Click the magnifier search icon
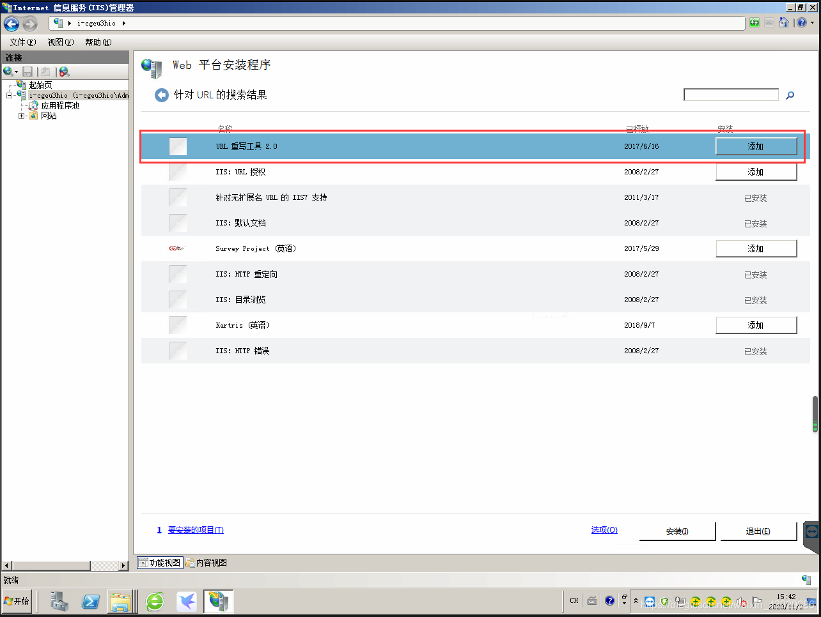 coord(790,95)
